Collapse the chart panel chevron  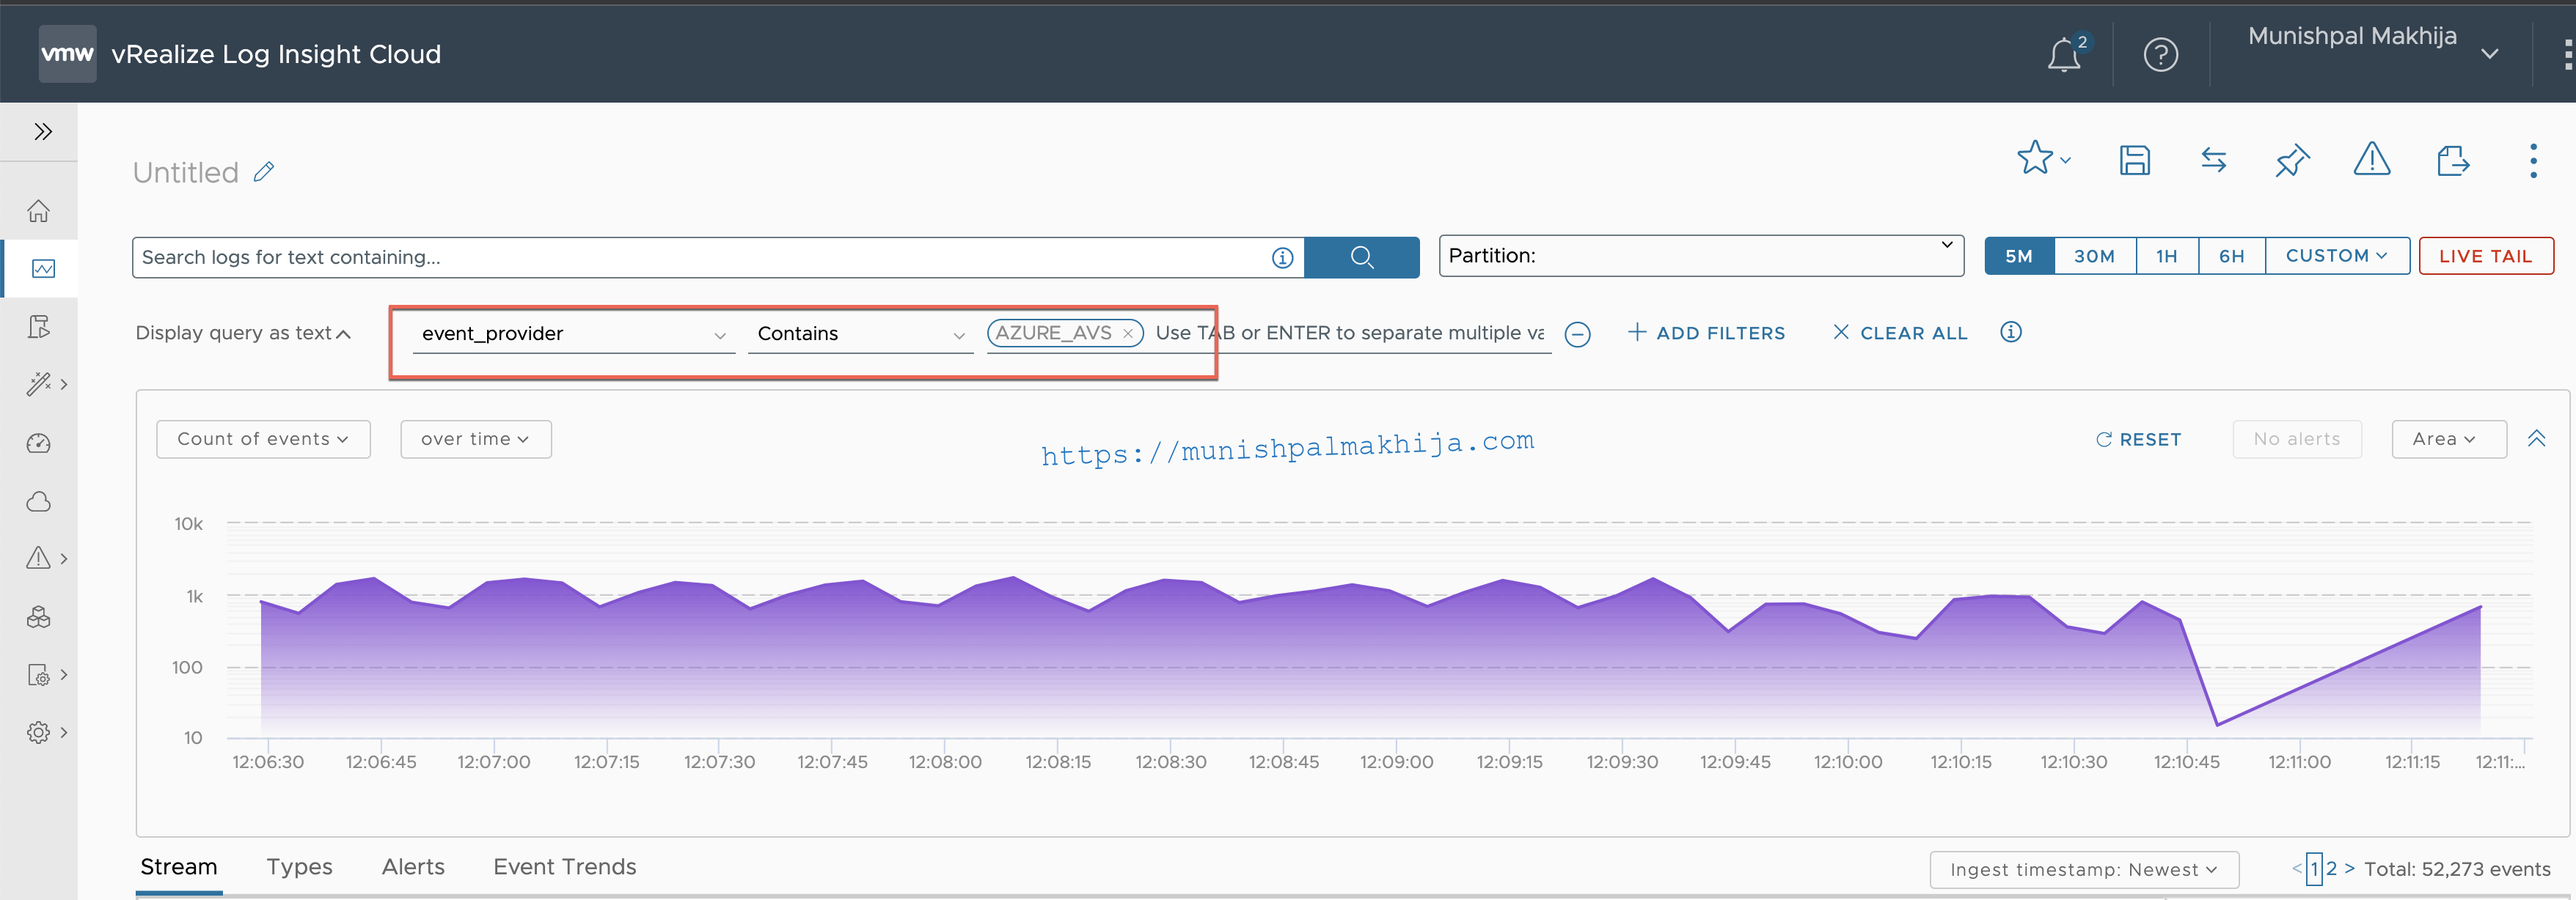(x=2536, y=438)
